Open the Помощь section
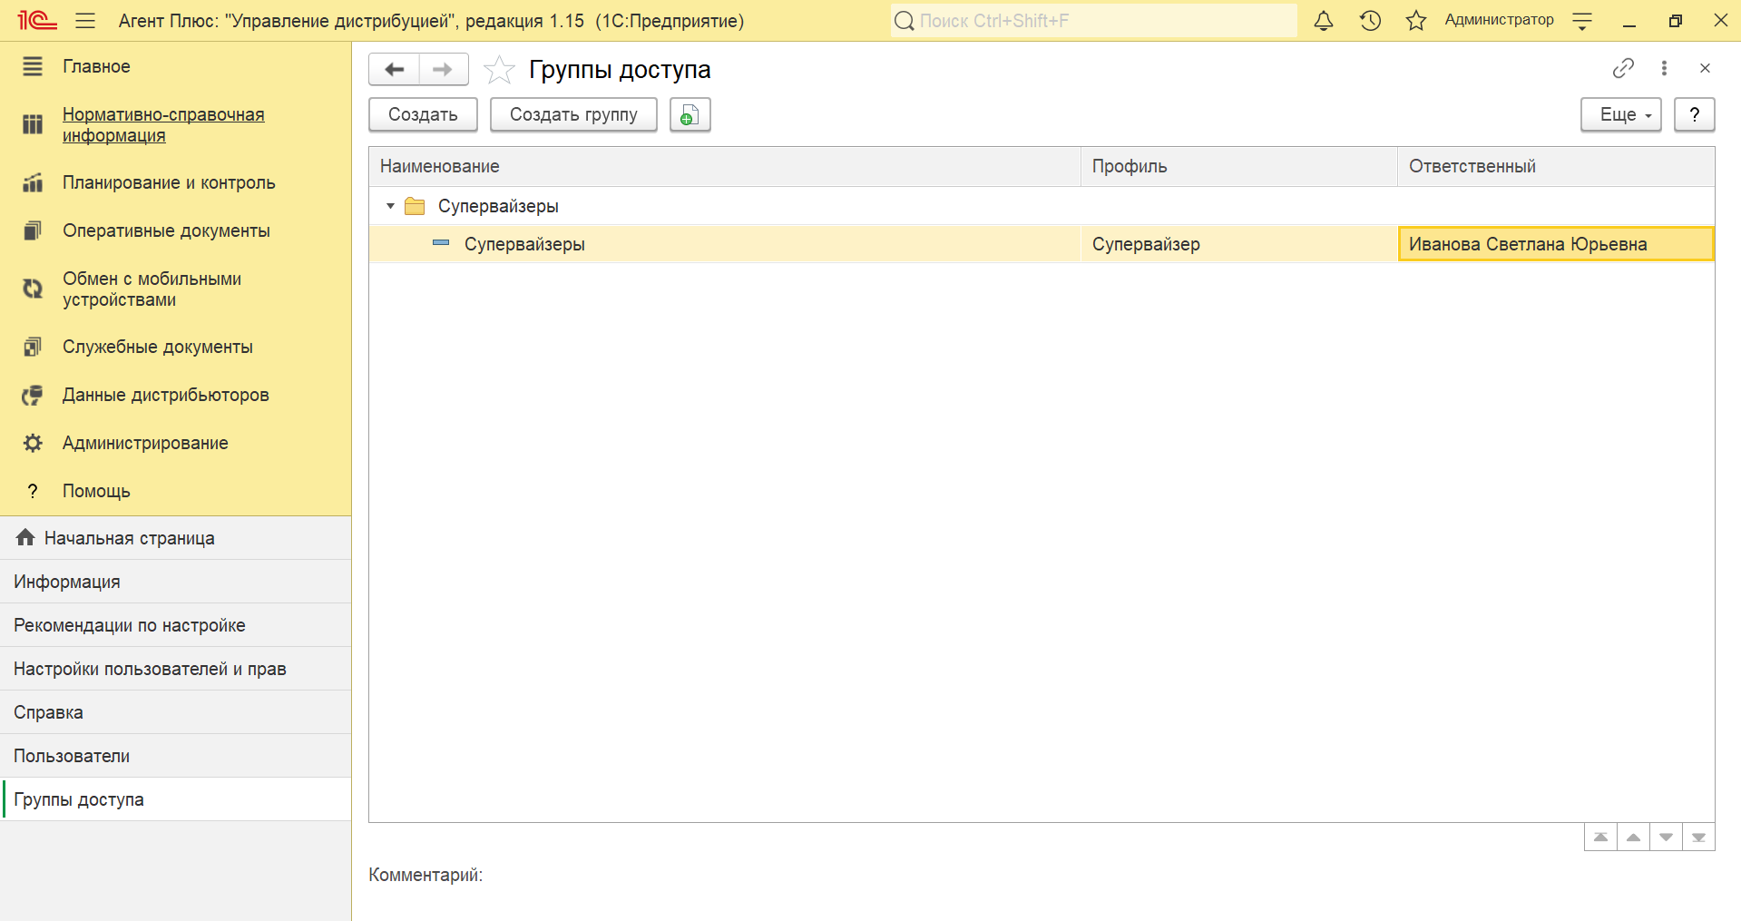Viewport: 1741px width, 921px height. click(96, 491)
